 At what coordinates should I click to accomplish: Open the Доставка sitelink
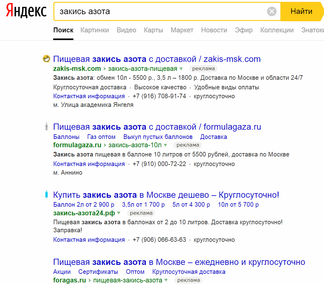pos(214,137)
